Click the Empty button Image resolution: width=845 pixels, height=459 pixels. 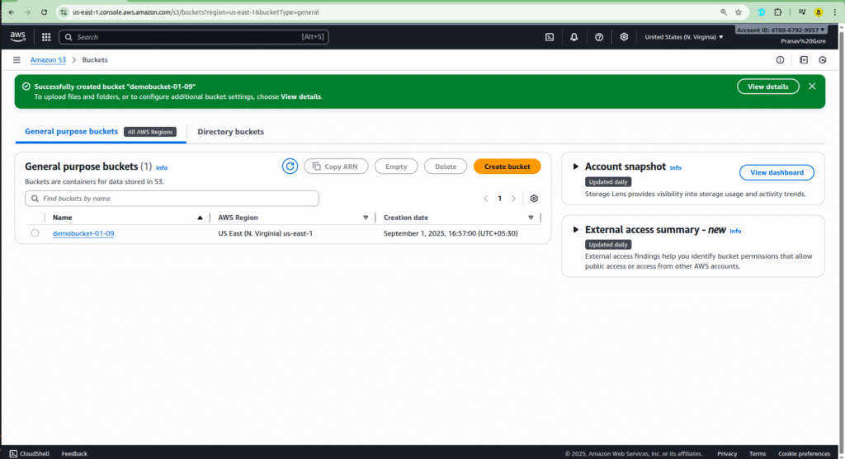tap(396, 166)
